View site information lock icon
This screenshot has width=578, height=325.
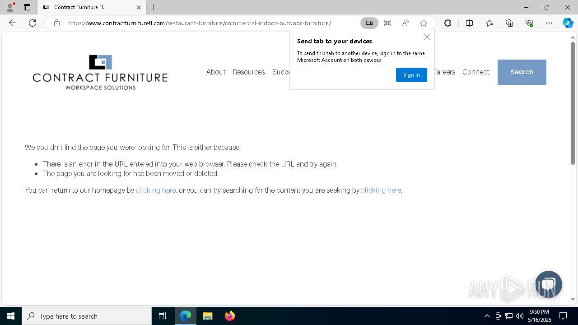57,23
